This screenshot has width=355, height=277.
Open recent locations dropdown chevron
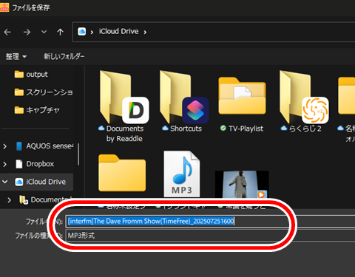pos(44,32)
